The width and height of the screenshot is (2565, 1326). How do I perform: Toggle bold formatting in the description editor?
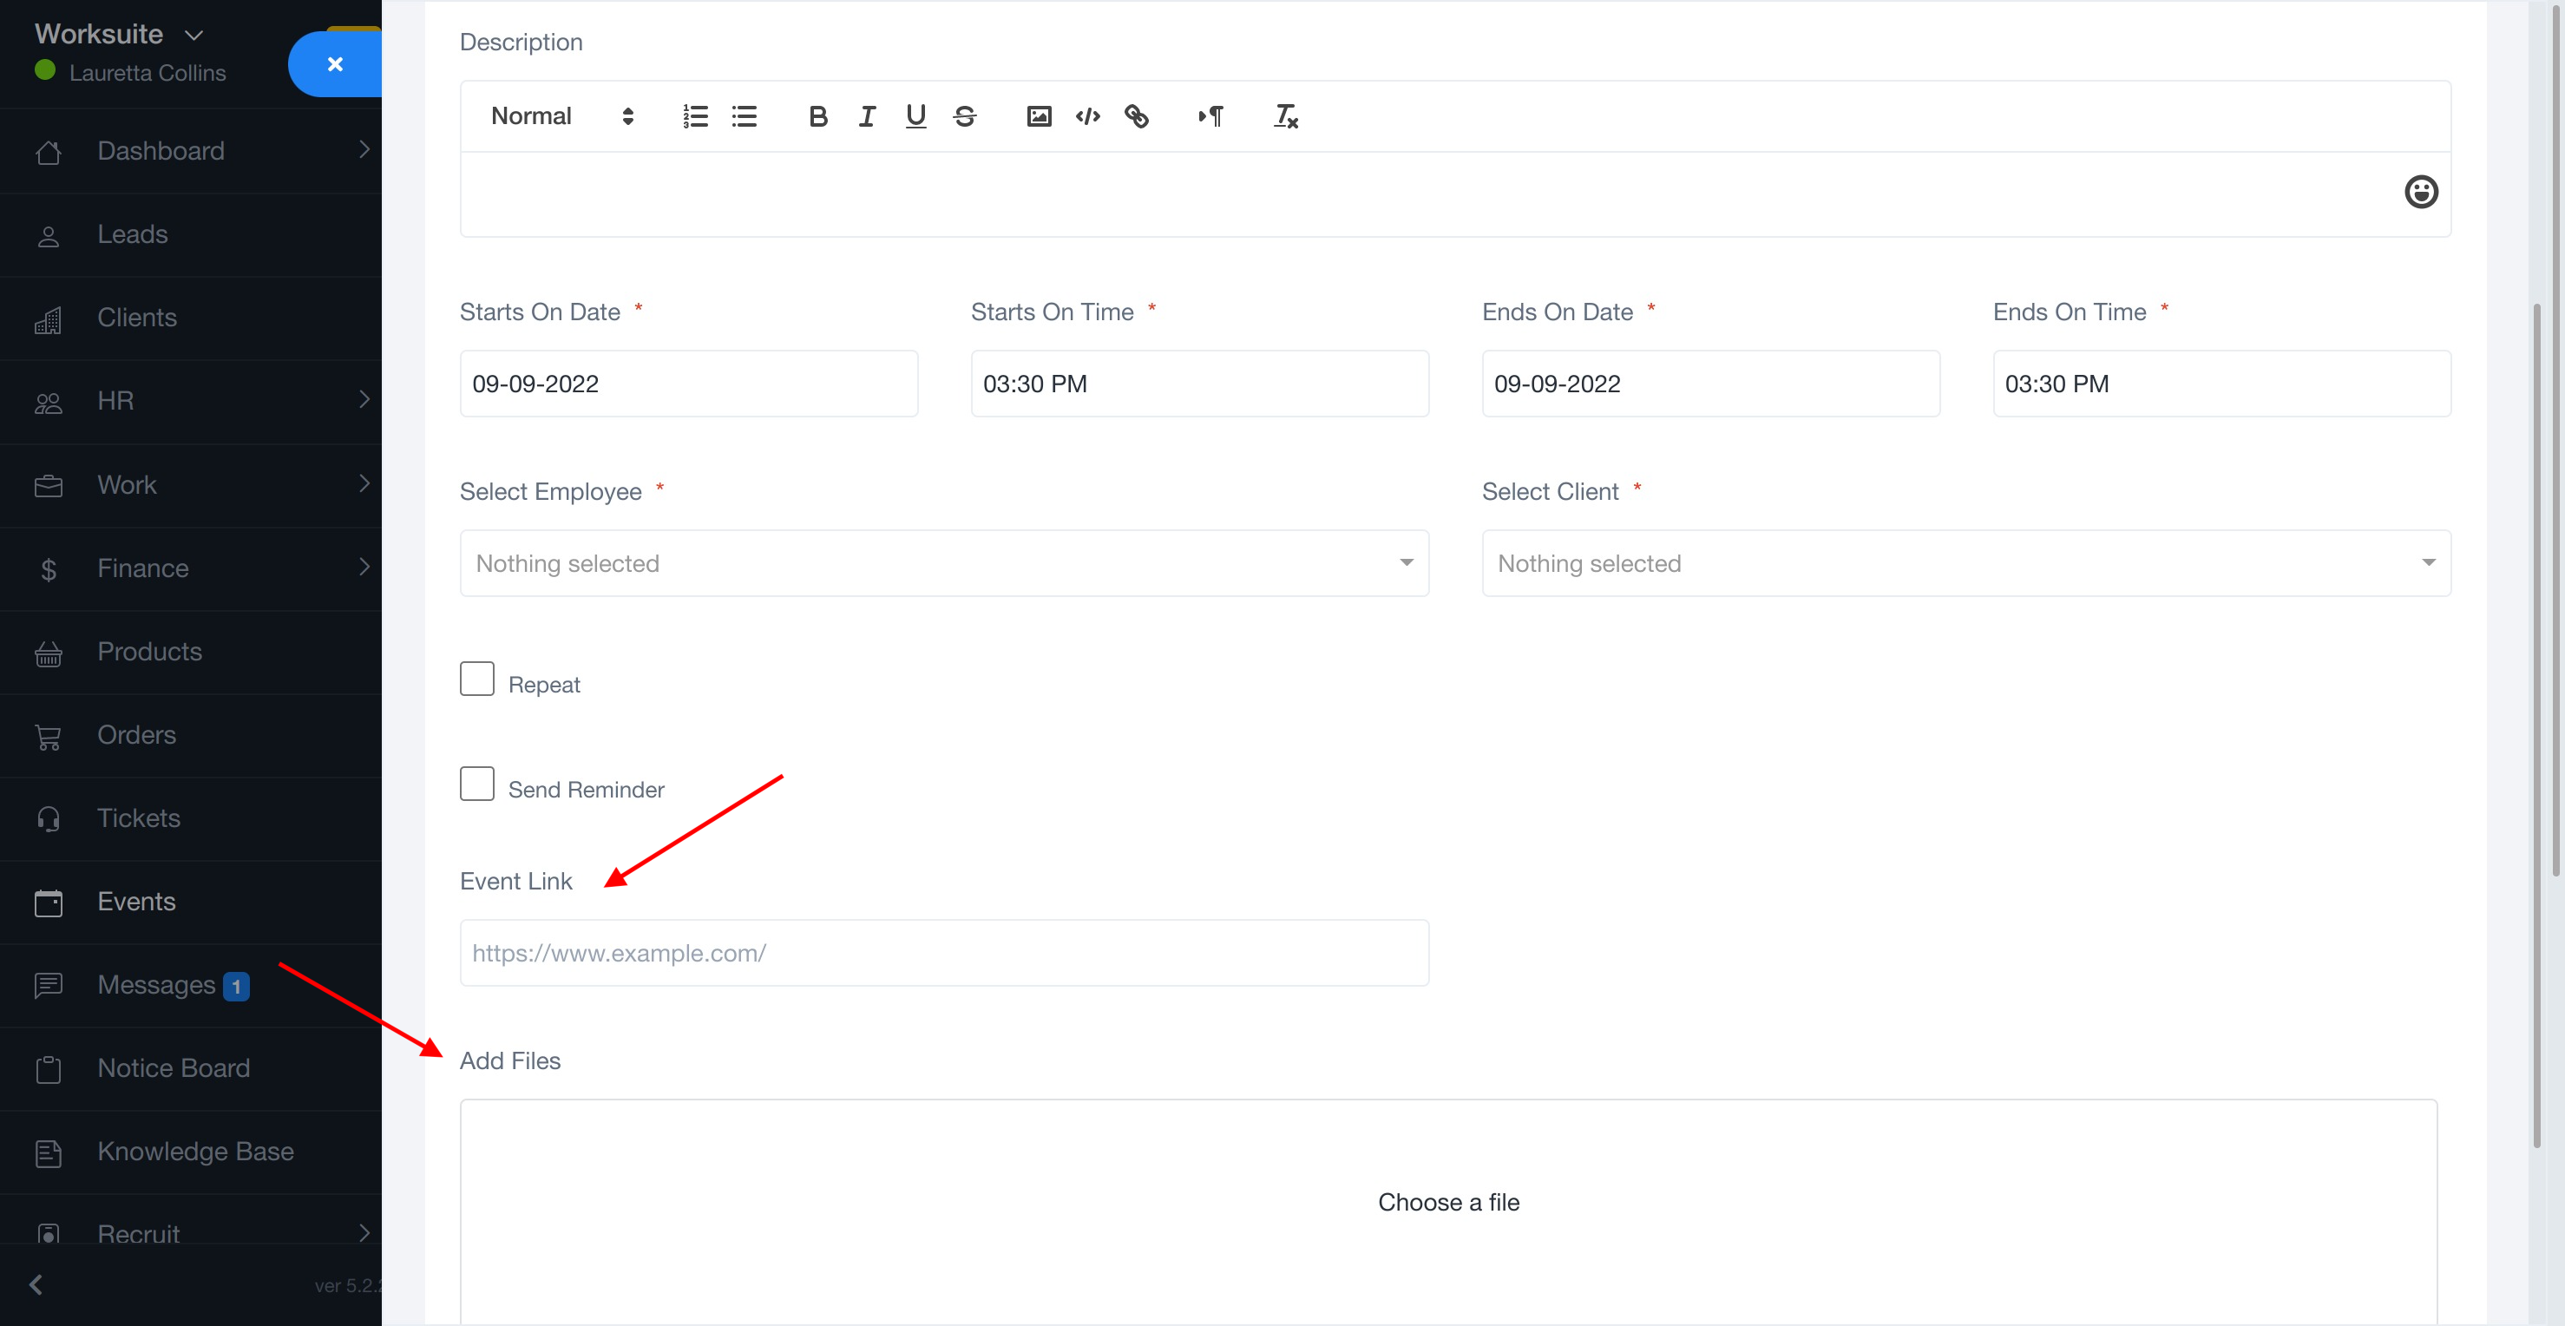pyautogui.click(x=817, y=116)
